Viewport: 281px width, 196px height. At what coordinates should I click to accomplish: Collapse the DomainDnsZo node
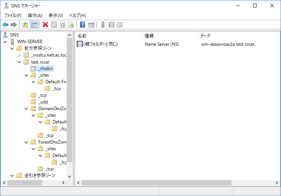(26, 109)
